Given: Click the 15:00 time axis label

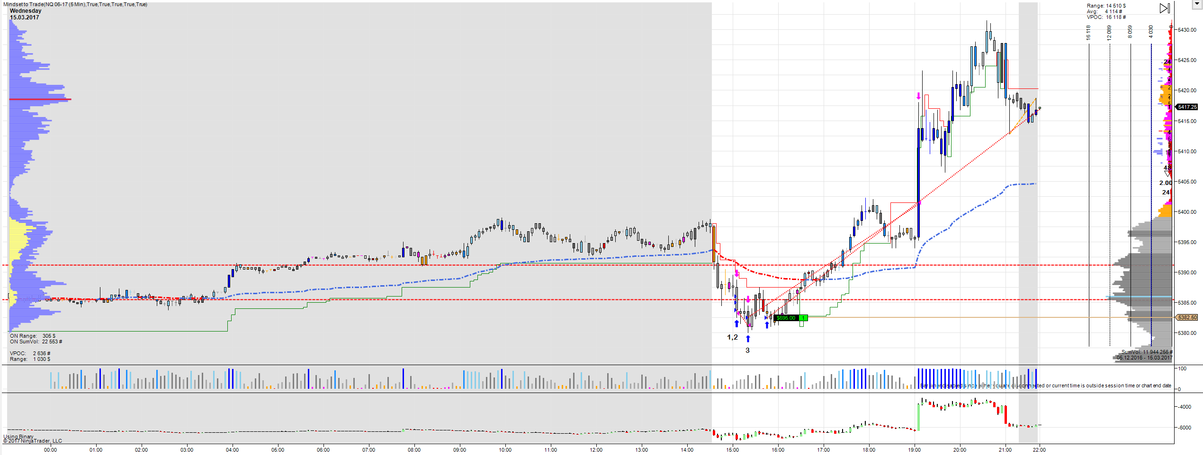Looking at the screenshot, I should [x=733, y=450].
